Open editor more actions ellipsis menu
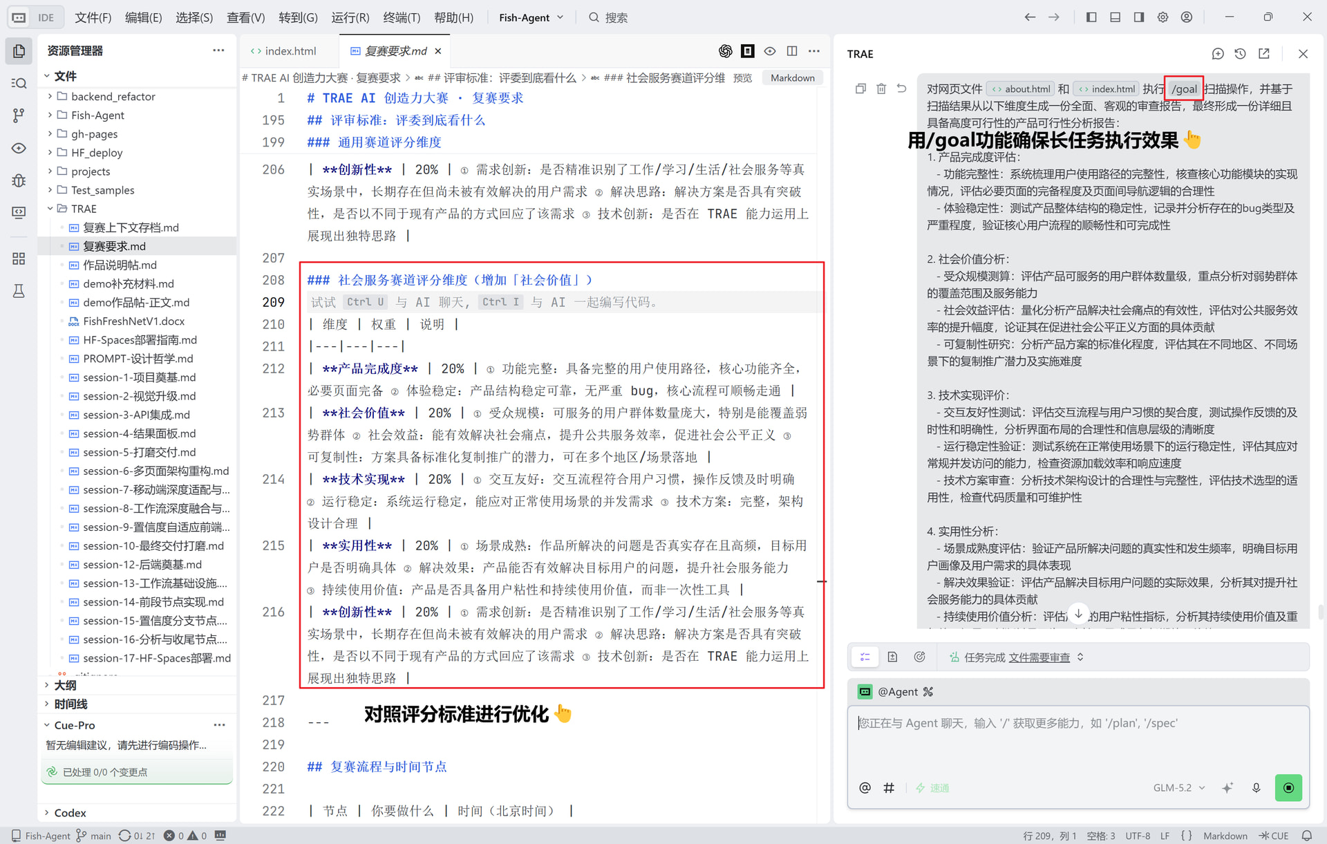This screenshot has width=1327, height=844. point(814,50)
